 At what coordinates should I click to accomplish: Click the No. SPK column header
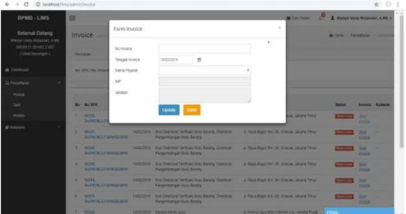tap(91, 105)
